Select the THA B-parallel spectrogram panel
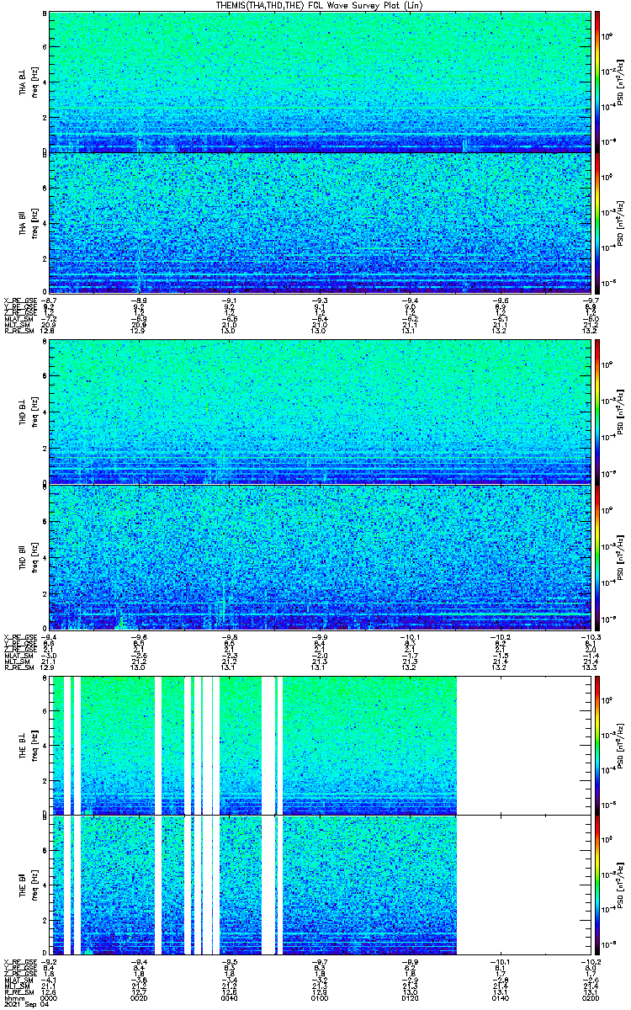This screenshot has width=631, height=1010. (319, 222)
